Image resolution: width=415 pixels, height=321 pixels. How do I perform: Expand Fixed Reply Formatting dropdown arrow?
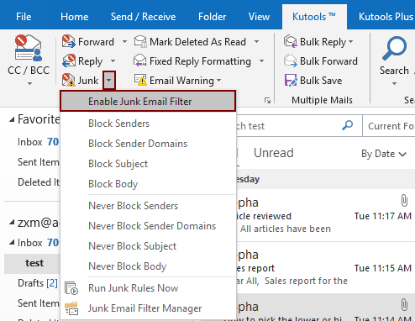(x=261, y=61)
